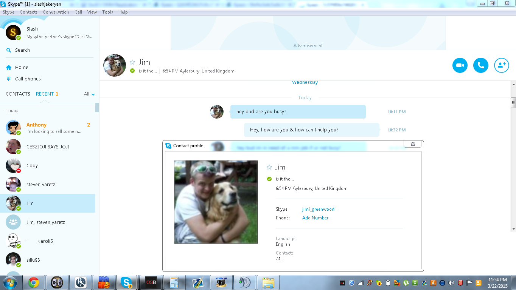Open the conversation with Anthony

click(x=48, y=128)
